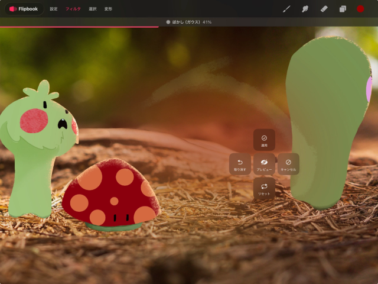378x284 pixels.
Task: Open the Flipbook gallery button
Action: click(x=24, y=9)
